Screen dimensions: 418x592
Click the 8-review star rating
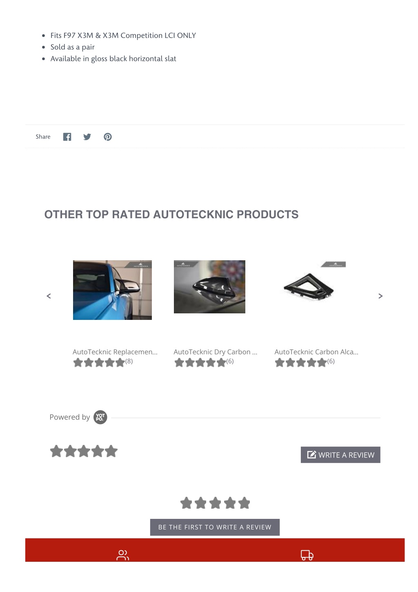[103, 362]
